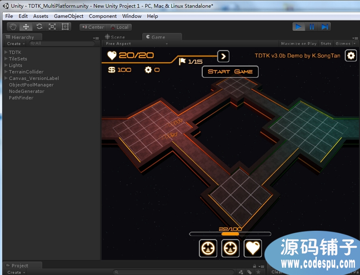Click the wave flag icon
Screen dimensions: 360x275
coord(182,61)
